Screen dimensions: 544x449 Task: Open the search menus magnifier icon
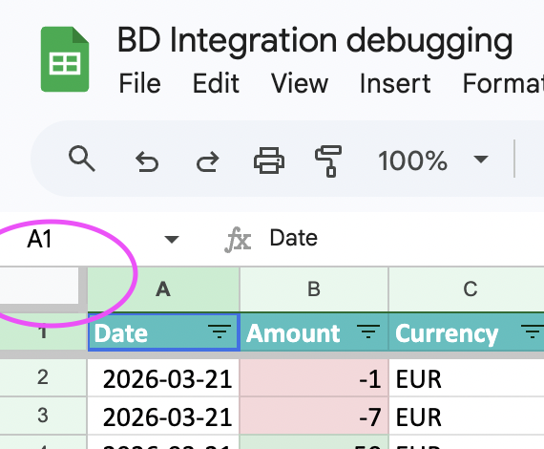click(81, 159)
